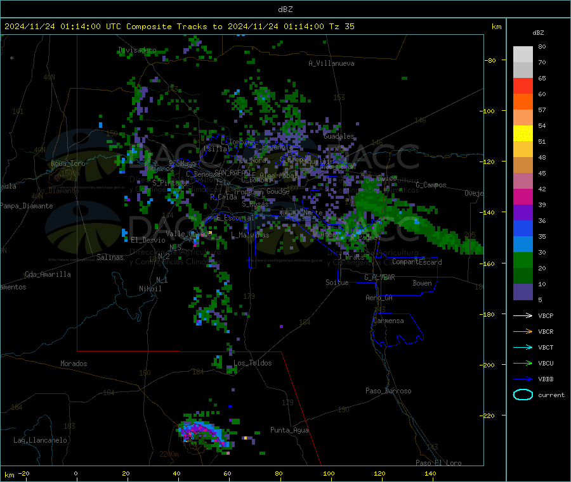
Task: Click the 'Tz 35' header label
Action: (x=341, y=27)
